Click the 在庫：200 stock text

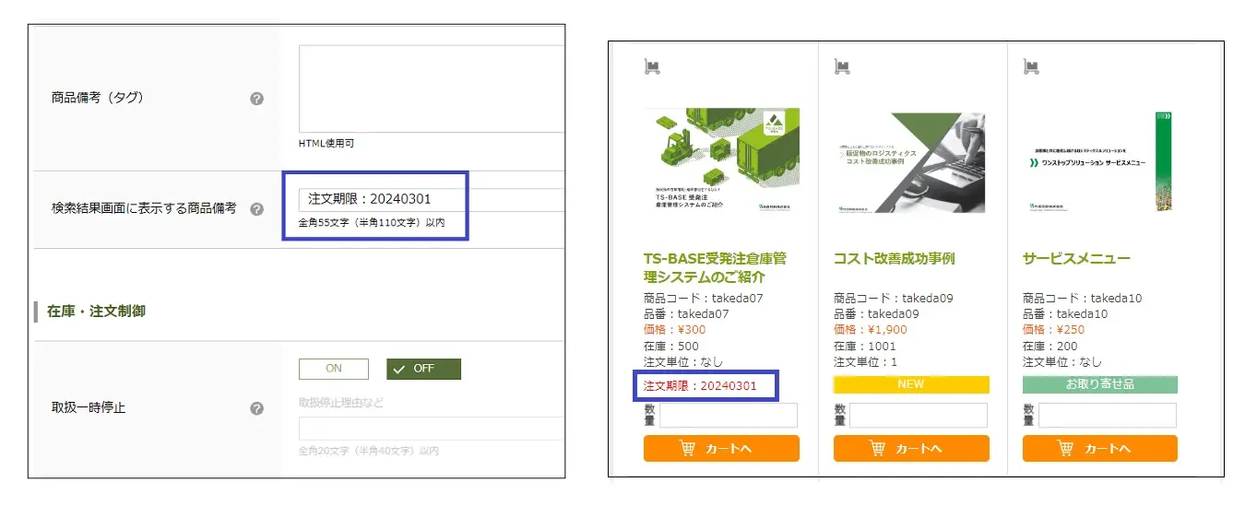coord(1050,346)
